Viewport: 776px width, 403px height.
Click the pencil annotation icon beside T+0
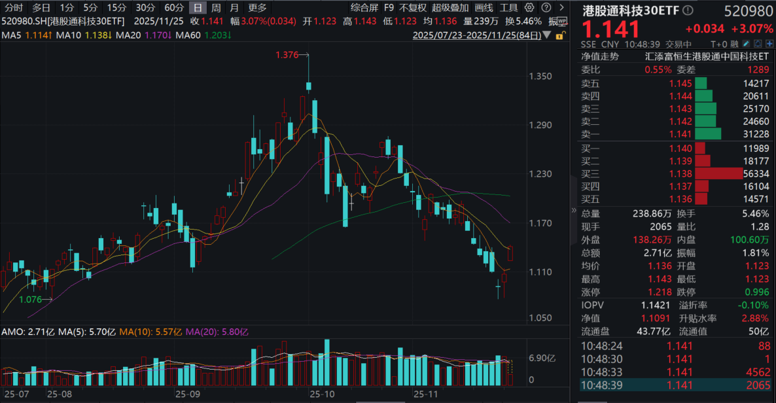point(746,42)
